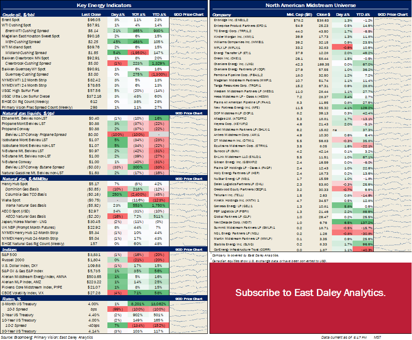This screenshot has width=412, height=340.
Task: Select the MEH-Cushing Spread label
Action: coord(23,42)
